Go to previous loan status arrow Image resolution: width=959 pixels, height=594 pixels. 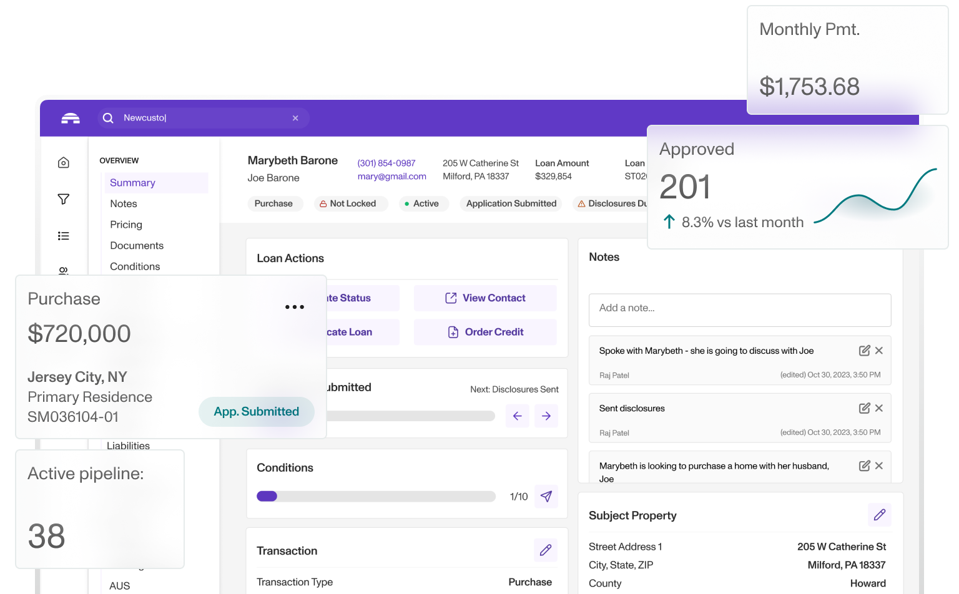point(518,416)
